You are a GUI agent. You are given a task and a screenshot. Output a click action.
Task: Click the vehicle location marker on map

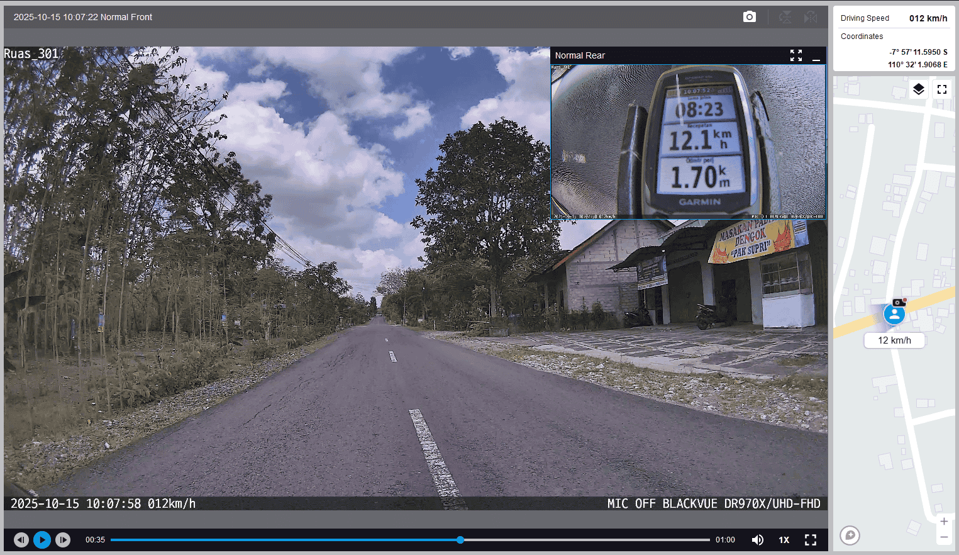894,314
